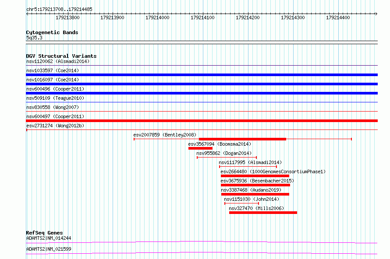Click the chr5:179213708..179214485 coordinate label
390x259 pixels.
pyautogui.click(x=59, y=9)
